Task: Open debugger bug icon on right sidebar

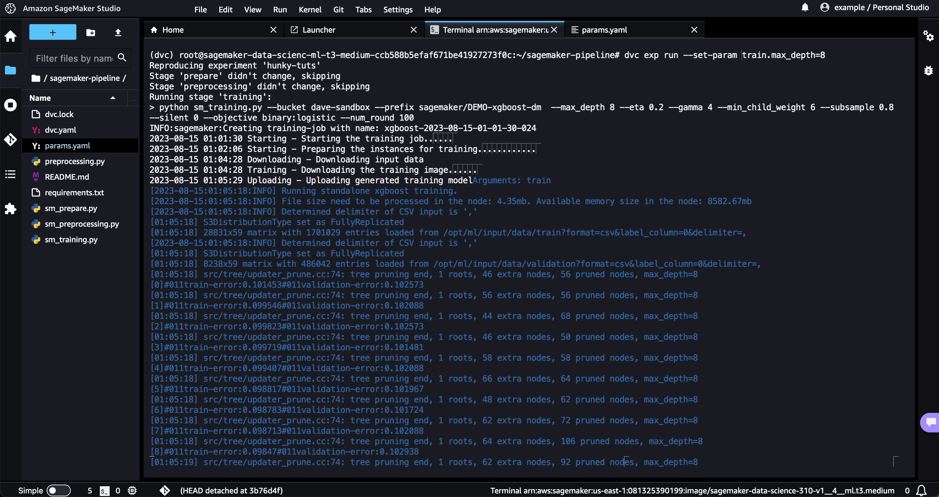Action: pos(928,70)
